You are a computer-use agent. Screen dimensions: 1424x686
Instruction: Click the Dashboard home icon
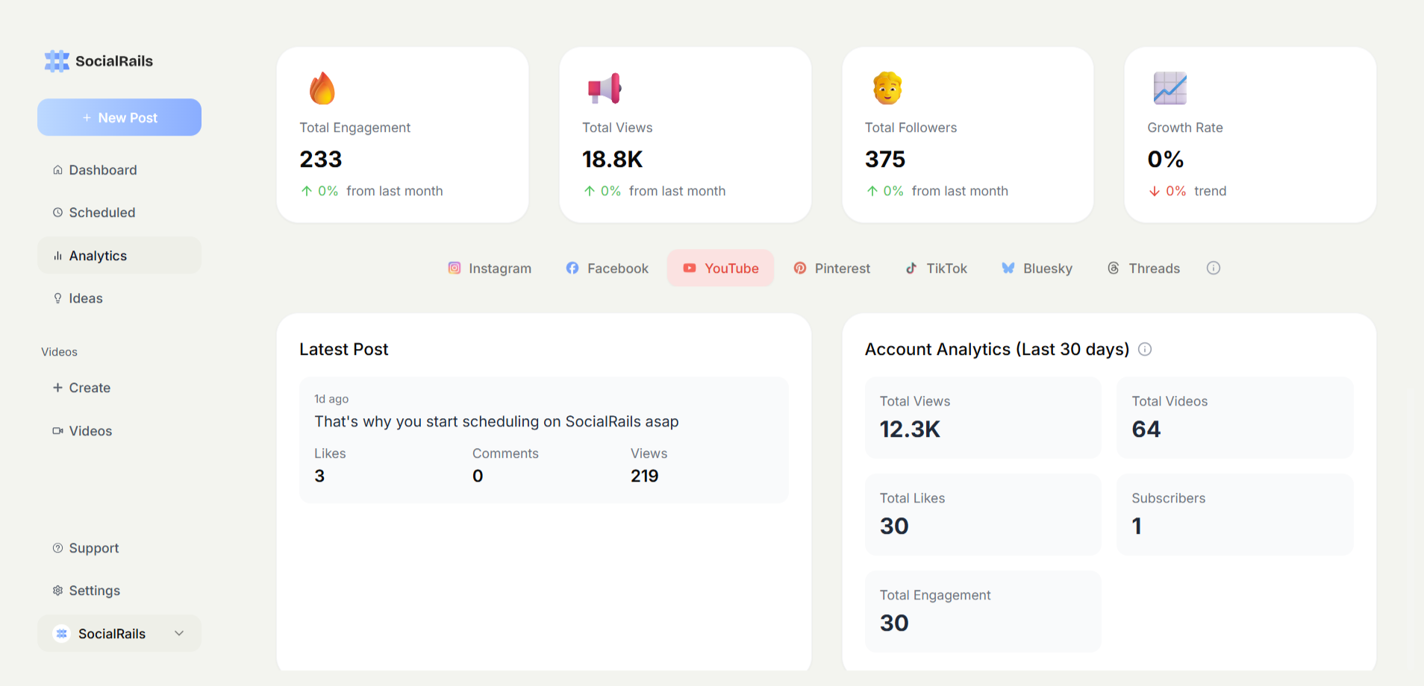coord(57,170)
